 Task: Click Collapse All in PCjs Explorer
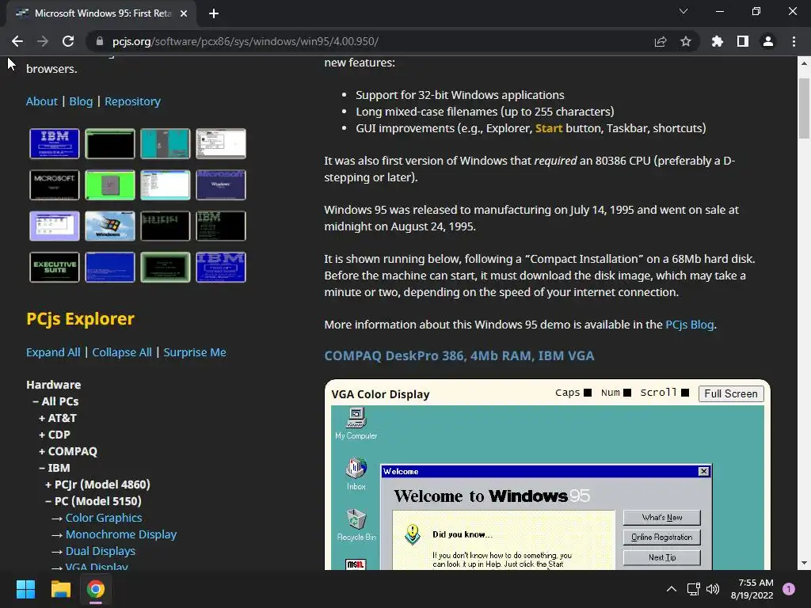pyautogui.click(x=122, y=352)
